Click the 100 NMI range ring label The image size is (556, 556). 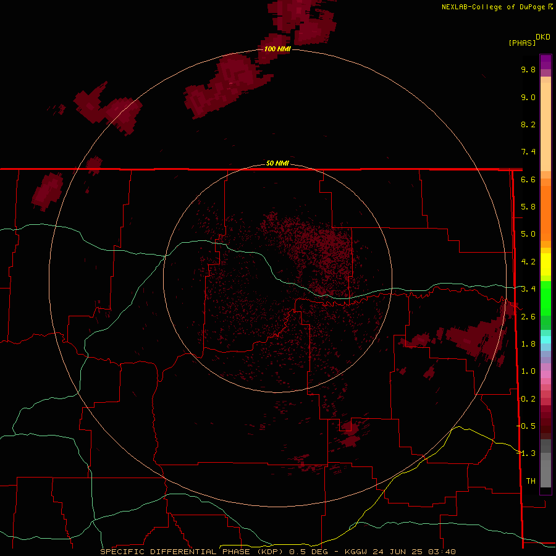pyautogui.click(x=277, y=49)
